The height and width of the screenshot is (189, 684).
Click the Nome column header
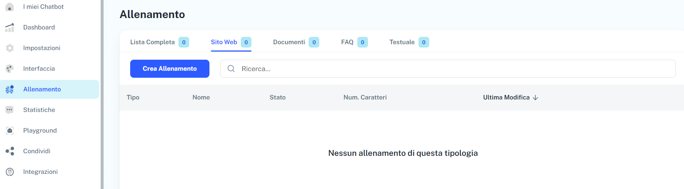(201, 98)
